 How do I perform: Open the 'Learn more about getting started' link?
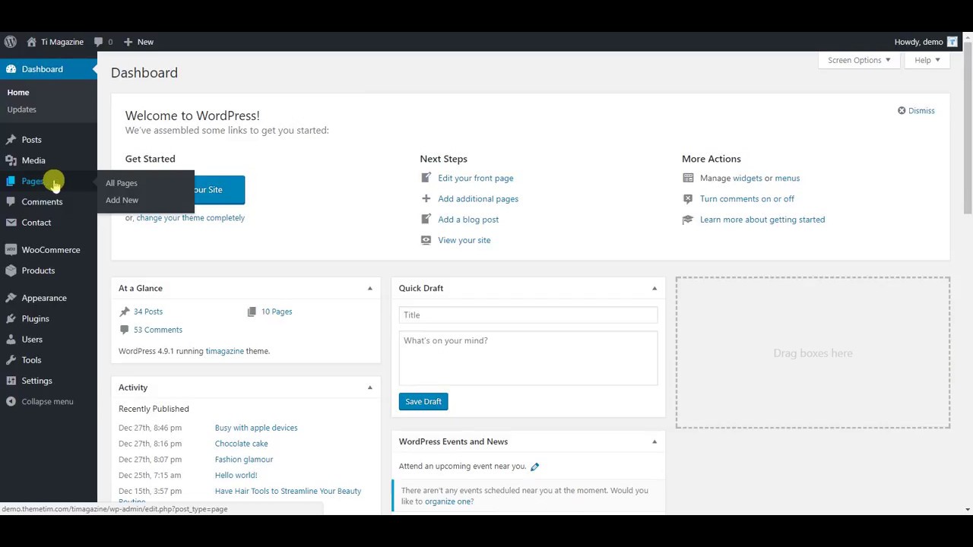click(x=762, y=220)
